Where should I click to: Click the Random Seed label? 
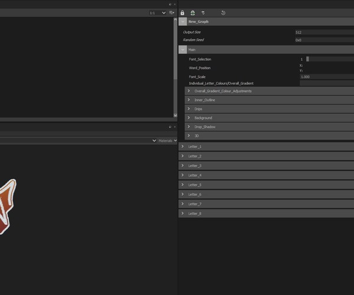[x=194, y=40]
